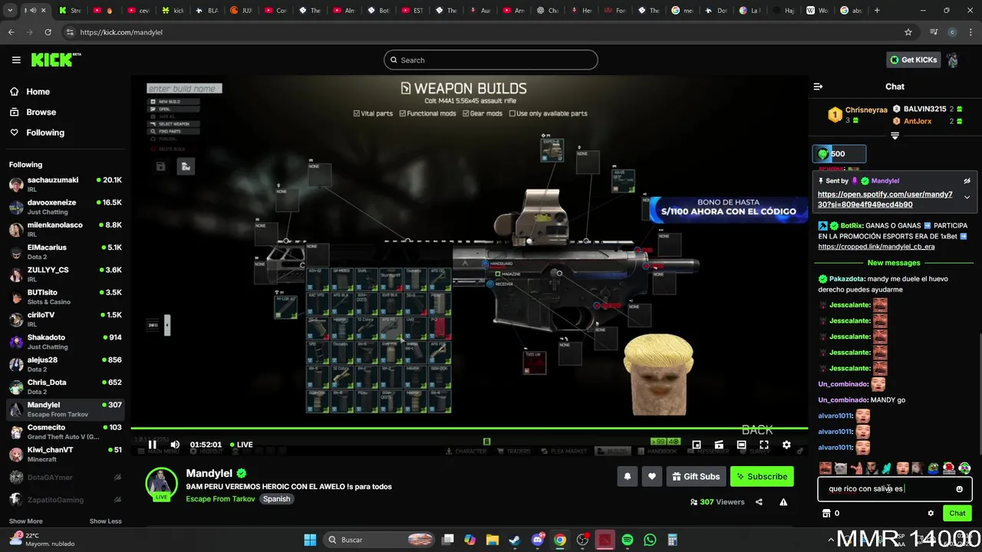
Task: Open Kiwi_chanVT channel
Action: point(65,455)
